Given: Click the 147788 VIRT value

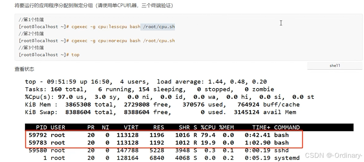Looking at the screenshot, I should point(128,151).
